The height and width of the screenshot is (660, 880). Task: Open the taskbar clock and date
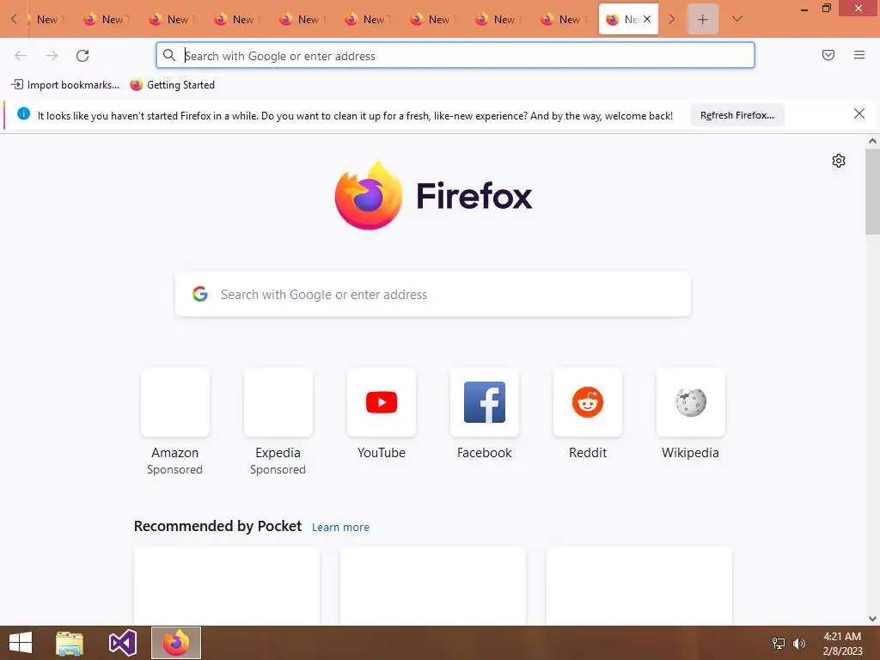coord(842,644)
